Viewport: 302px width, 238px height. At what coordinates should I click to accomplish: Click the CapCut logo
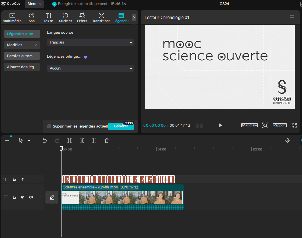pos(11,4)
